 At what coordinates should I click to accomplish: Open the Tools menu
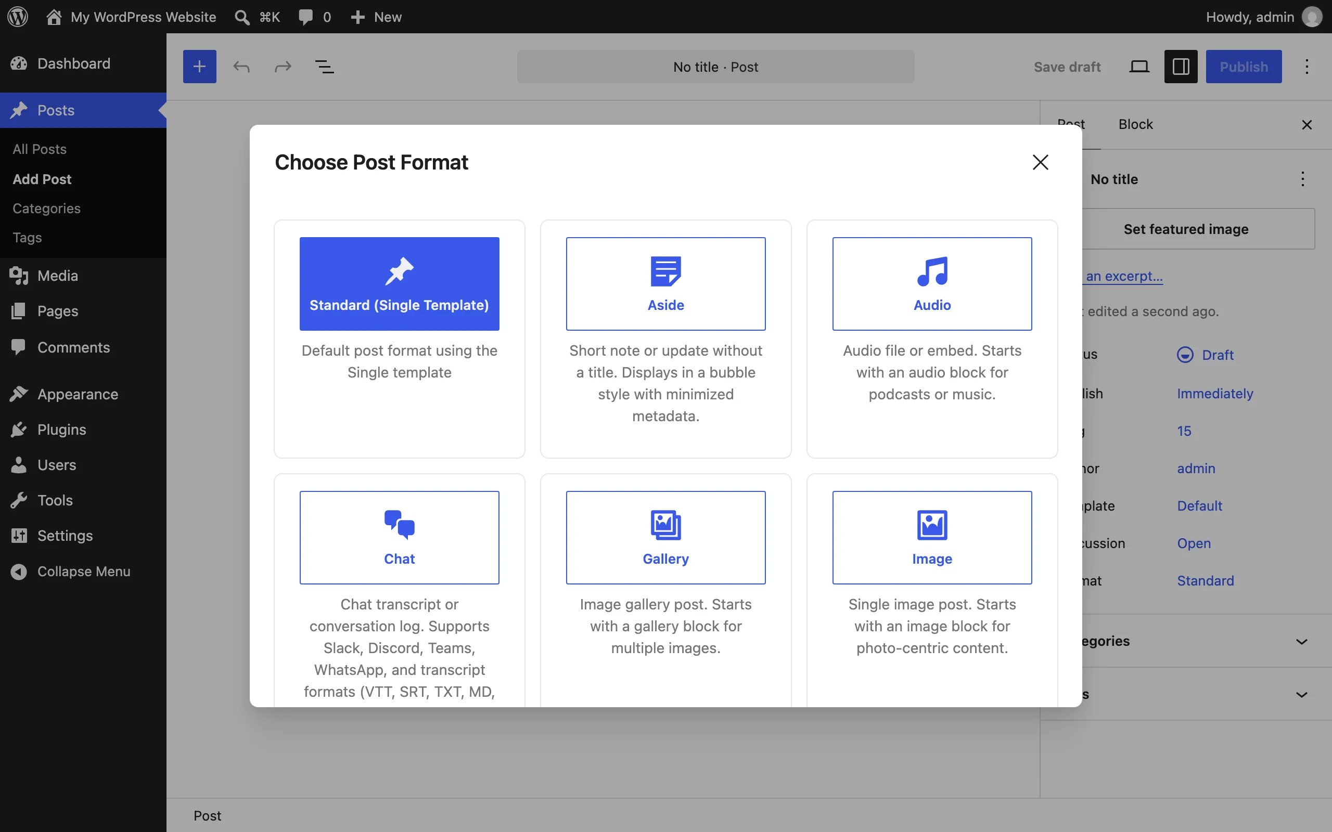click(x=83, y=500)
